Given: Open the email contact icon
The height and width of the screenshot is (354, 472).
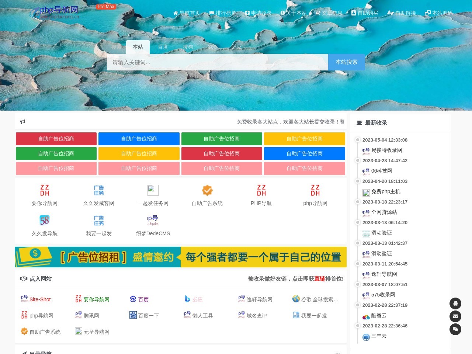Looking at the screenshot, I should (x=455, y=316).
